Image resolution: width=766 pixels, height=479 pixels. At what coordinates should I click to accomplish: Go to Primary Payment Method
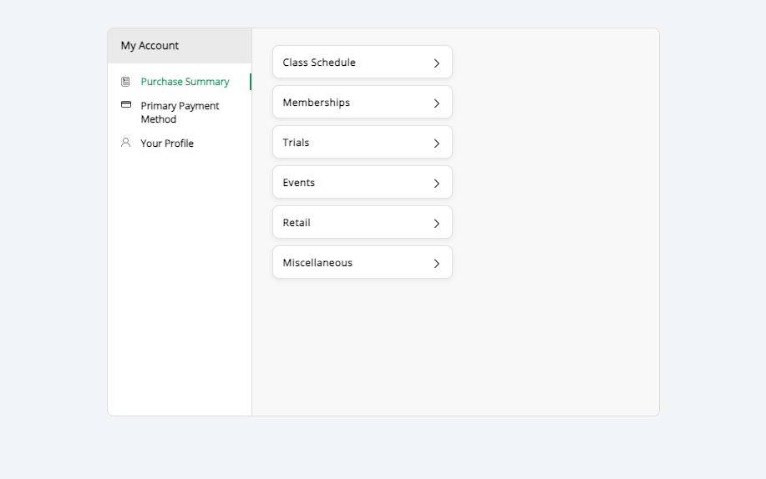click(180, 113)
